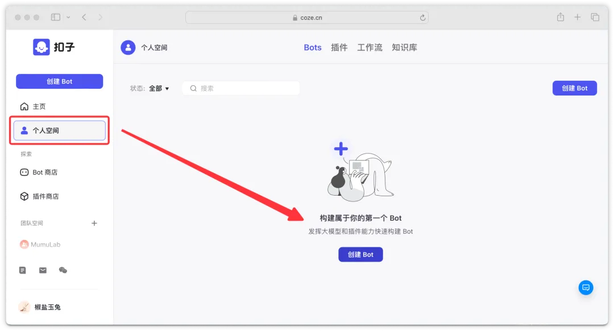
Task: Click the coze.cn address bar
Action: [x=307, y=18]
